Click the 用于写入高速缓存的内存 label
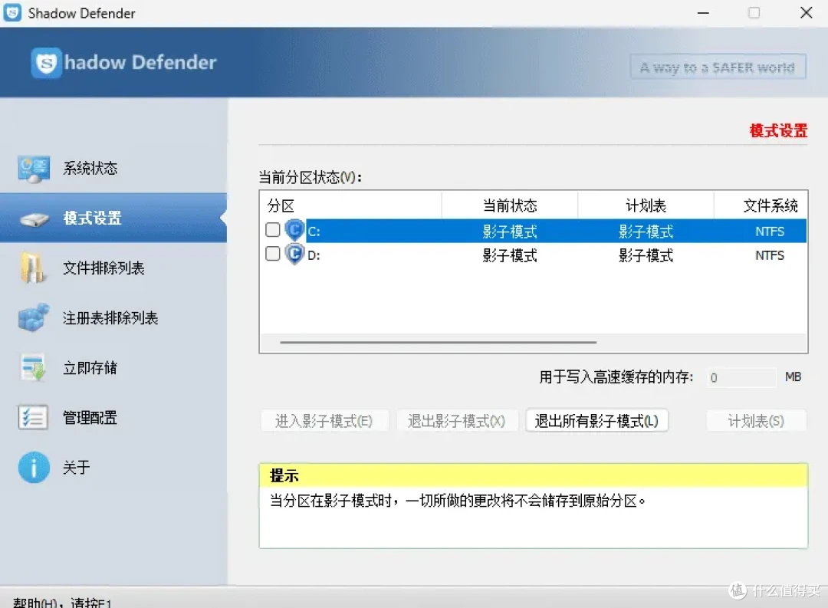The image size is (828, 608). tap(616, 377)
